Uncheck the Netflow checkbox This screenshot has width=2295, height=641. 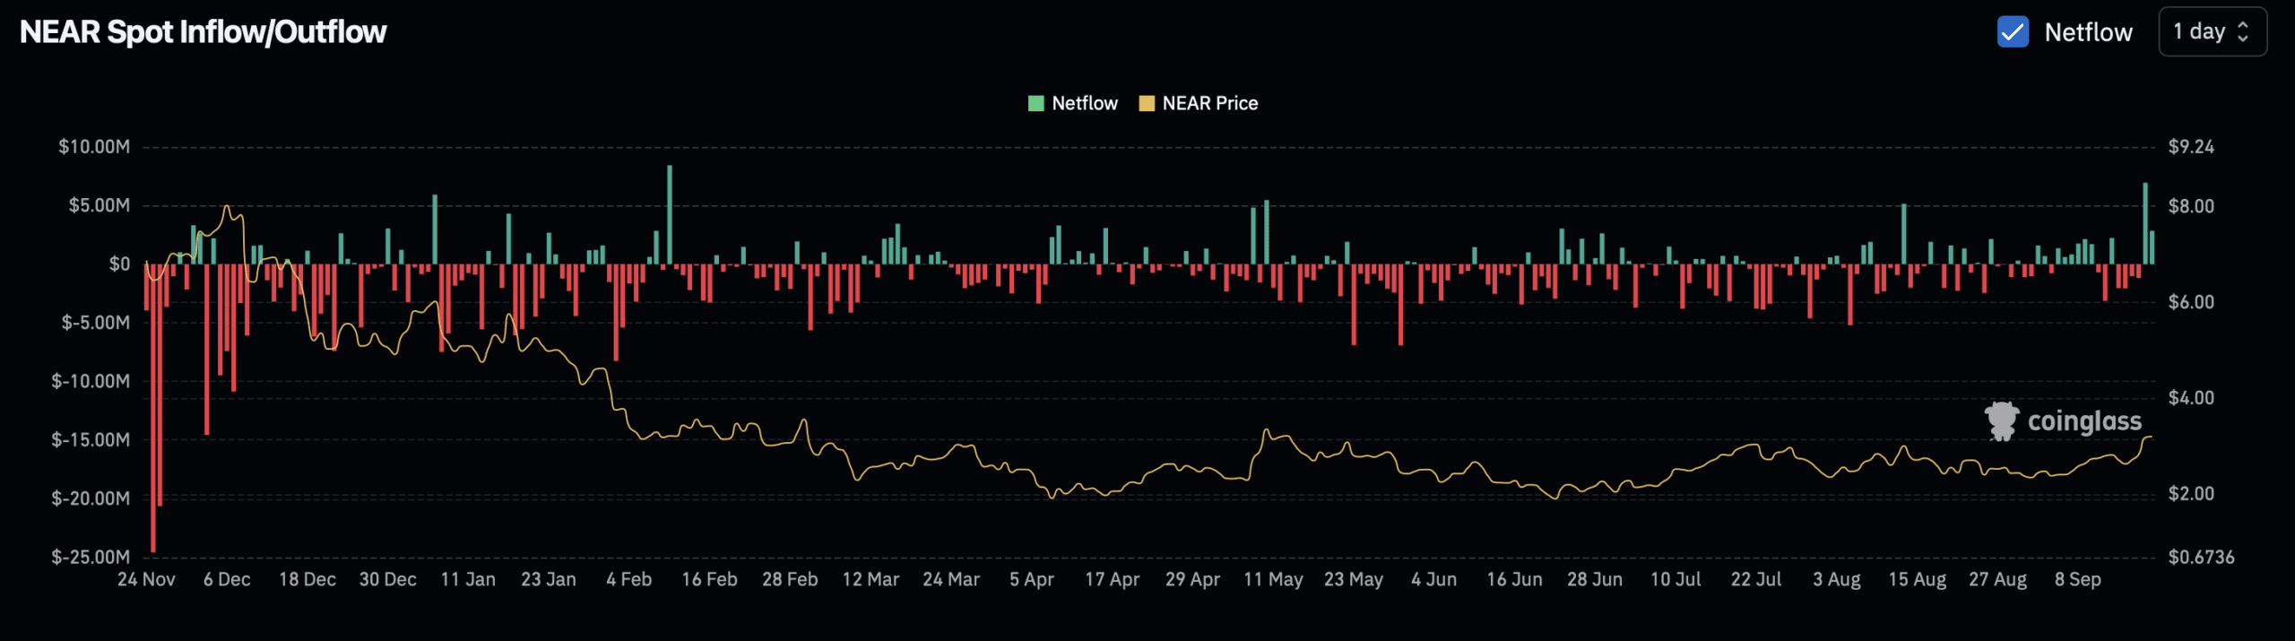pyautogui.click(x=2013, y=32)
